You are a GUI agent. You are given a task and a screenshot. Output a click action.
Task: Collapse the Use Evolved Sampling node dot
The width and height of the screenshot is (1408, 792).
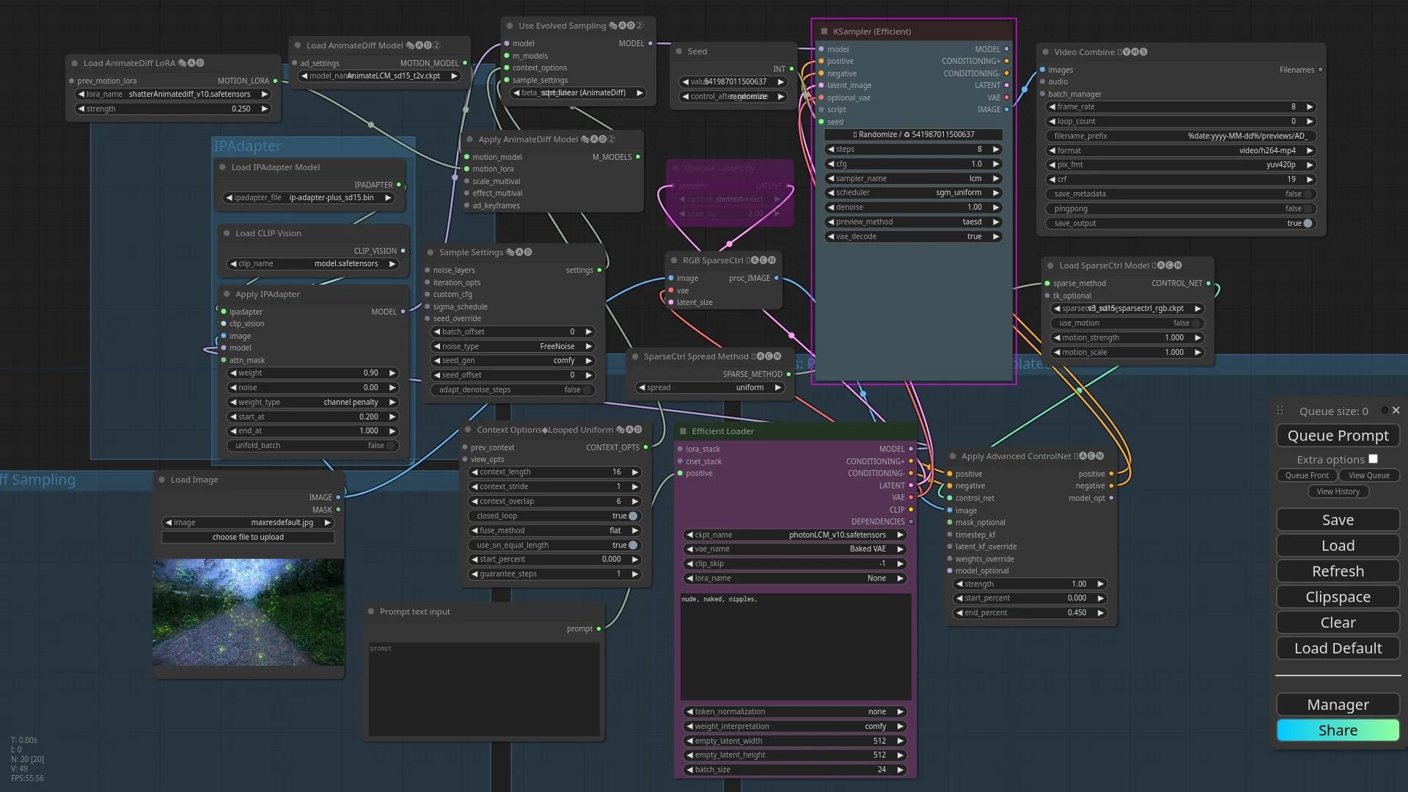(x=510, y=26)
